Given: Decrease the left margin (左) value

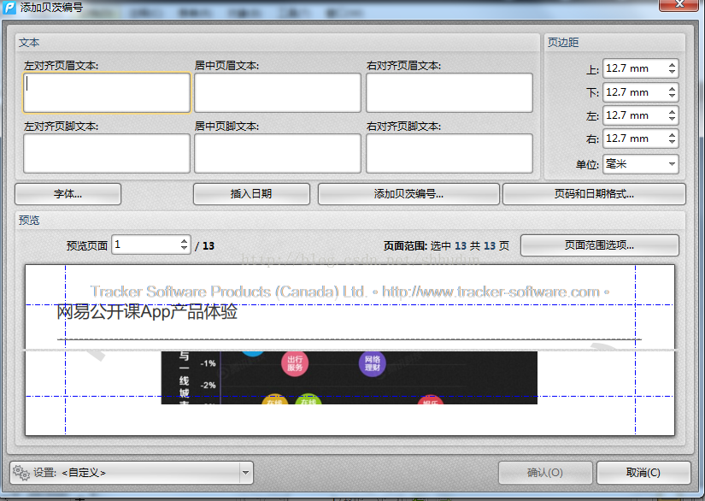Looking at the screenshot, I should coord(672,119).
